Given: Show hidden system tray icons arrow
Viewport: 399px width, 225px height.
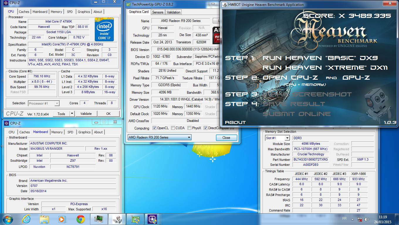Looking at the screenshot, I should (x=353, y=219).
